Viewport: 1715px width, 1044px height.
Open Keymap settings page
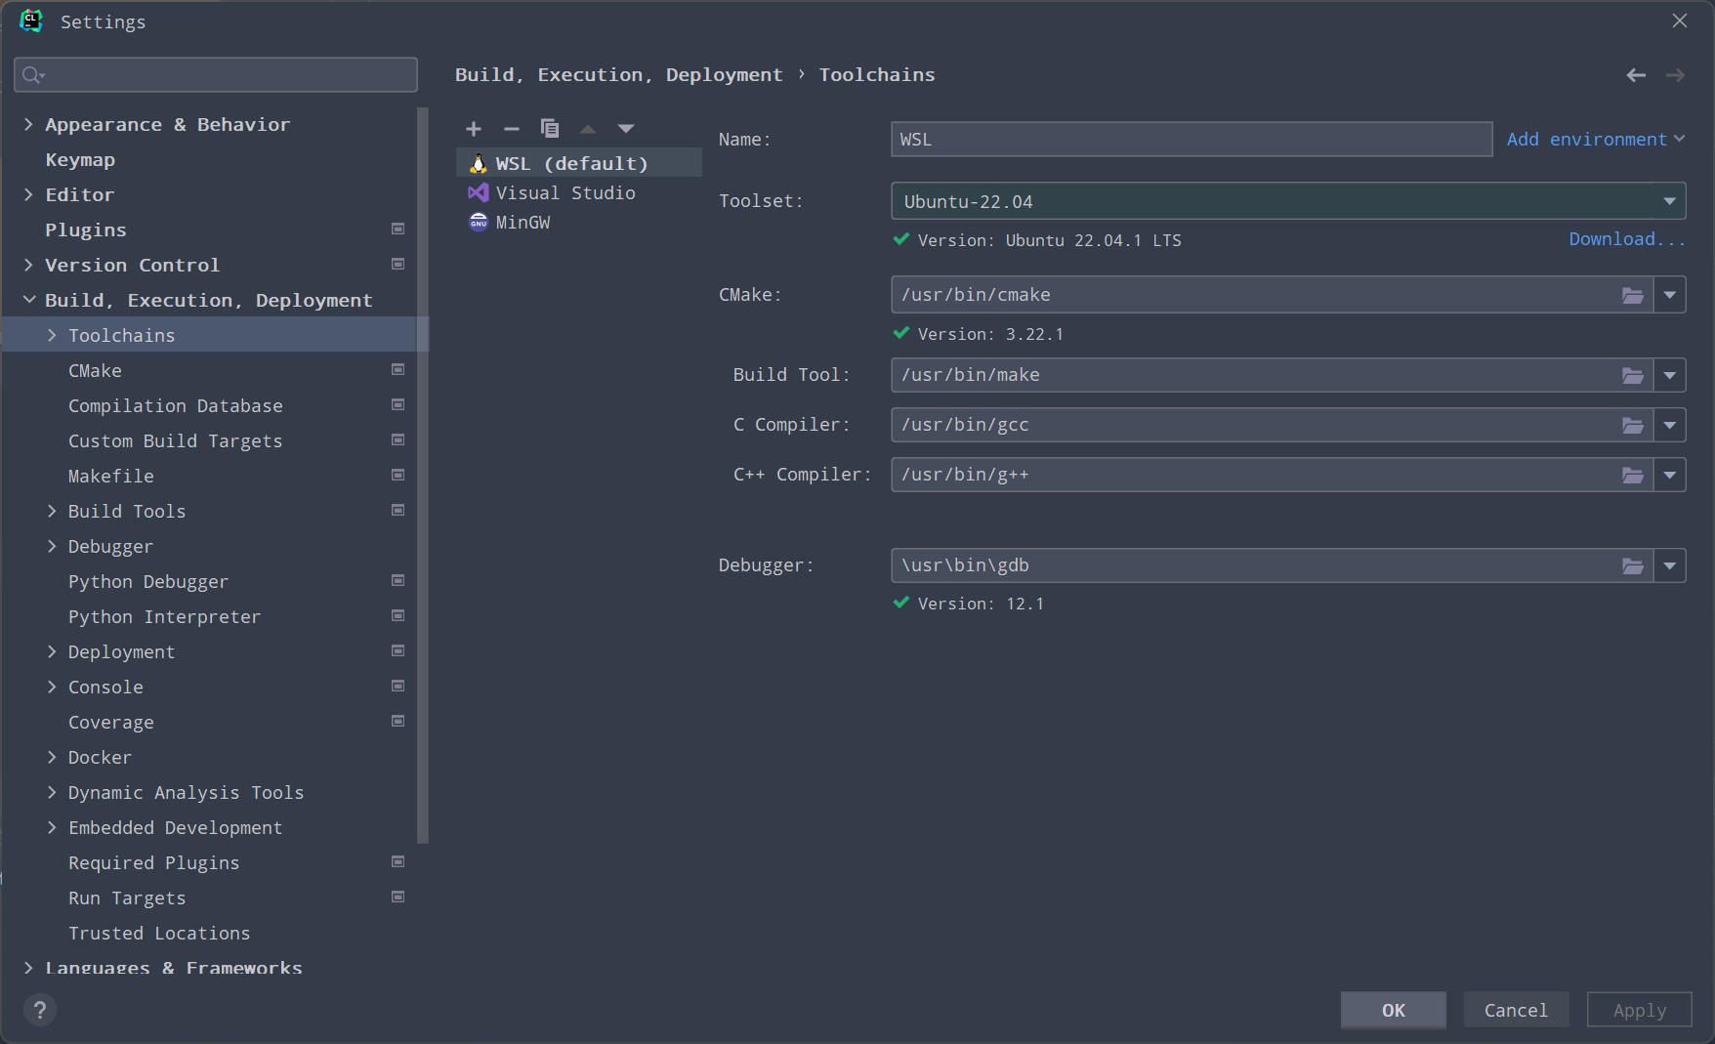tap(80, 159)
